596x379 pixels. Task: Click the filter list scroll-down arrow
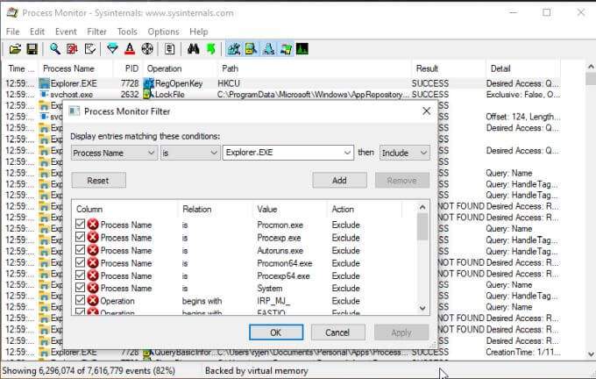[422, 308]
